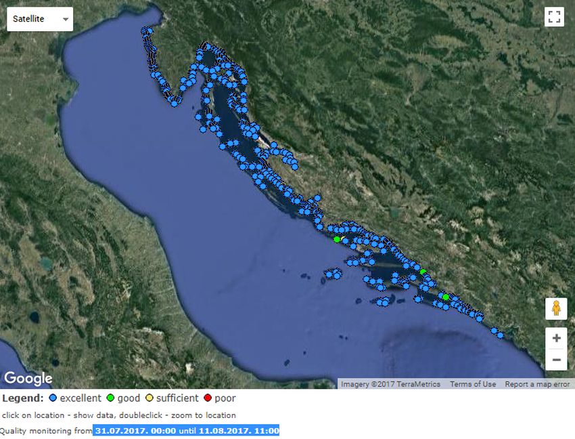
Task: Click the Google logo on the map
Action: [28, 378]
